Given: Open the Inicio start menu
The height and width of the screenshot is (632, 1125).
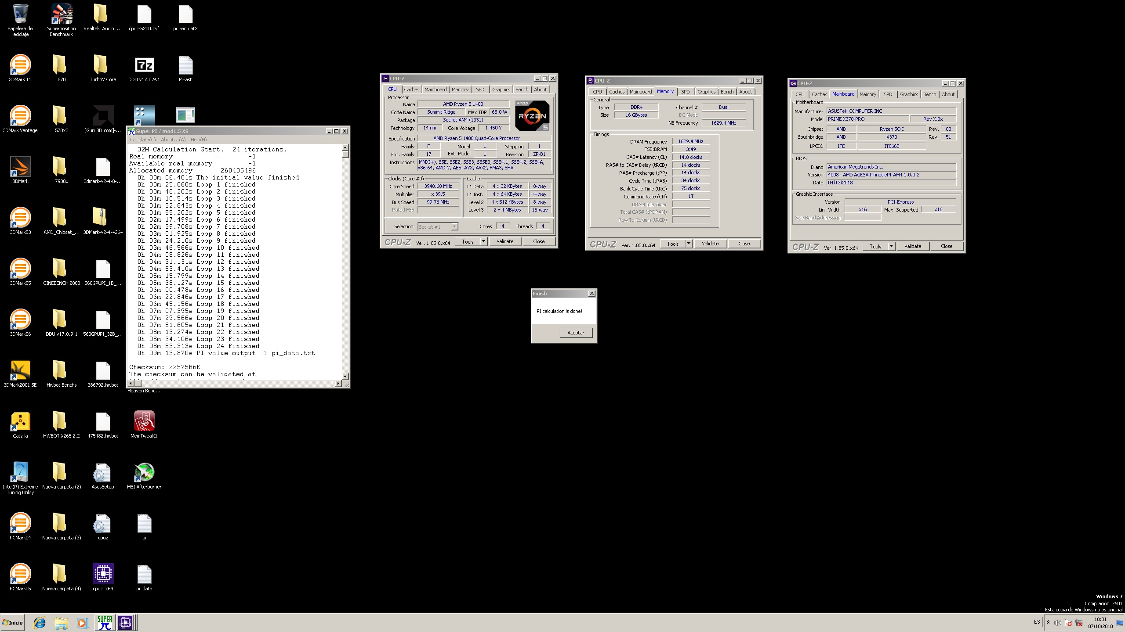Looking at the screenshot, I should tap(12, 622).
